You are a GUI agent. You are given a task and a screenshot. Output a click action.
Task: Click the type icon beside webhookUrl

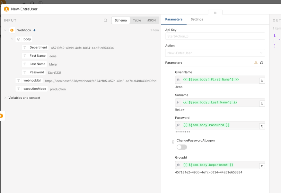tap(19, 80)
